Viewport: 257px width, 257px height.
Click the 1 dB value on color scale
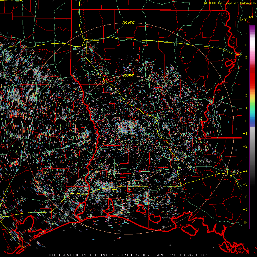point(246,108)
